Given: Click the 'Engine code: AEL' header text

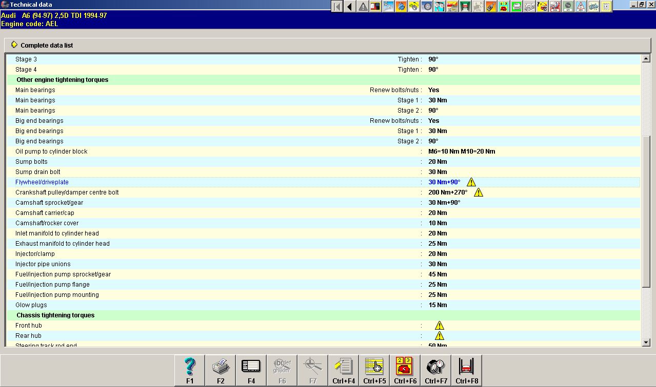Looking at the screenshot, I should [x=30, y=24].
